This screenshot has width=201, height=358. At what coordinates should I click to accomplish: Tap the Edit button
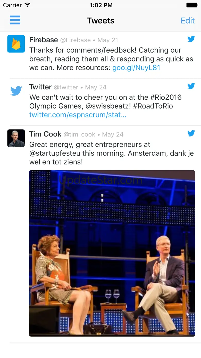click(x=188, y=21)
